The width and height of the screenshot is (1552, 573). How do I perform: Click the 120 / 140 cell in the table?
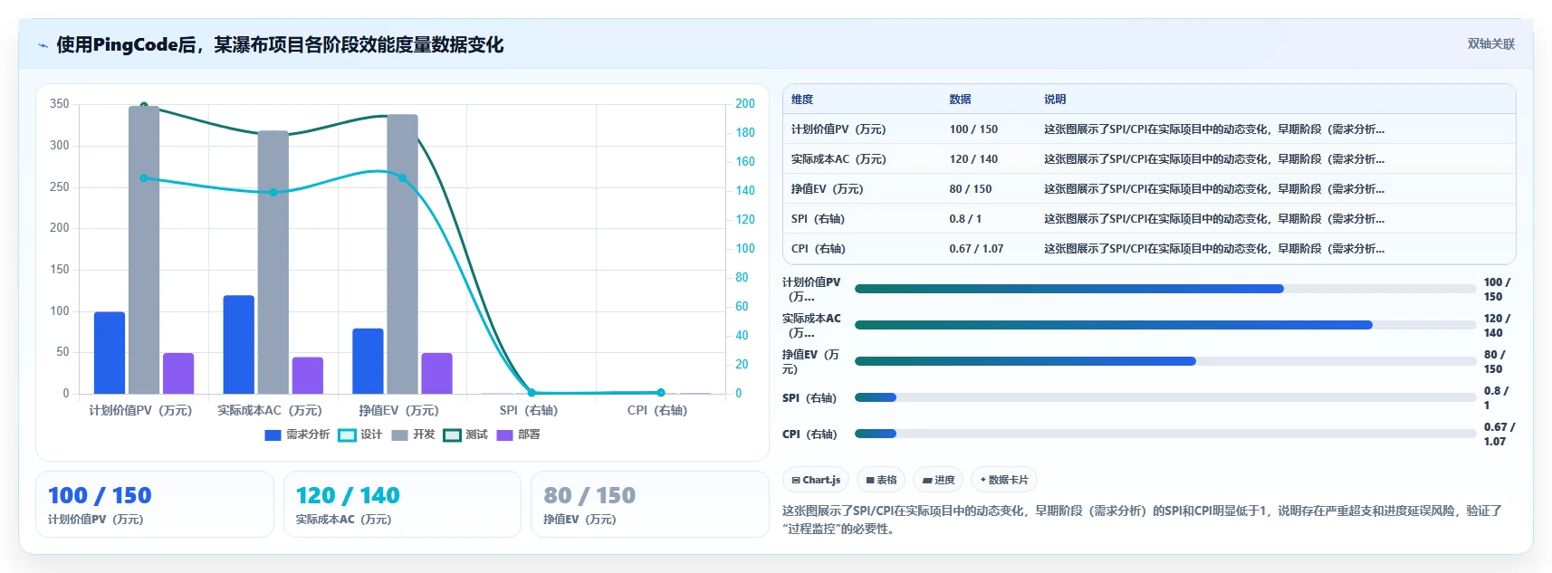[973, 159]
